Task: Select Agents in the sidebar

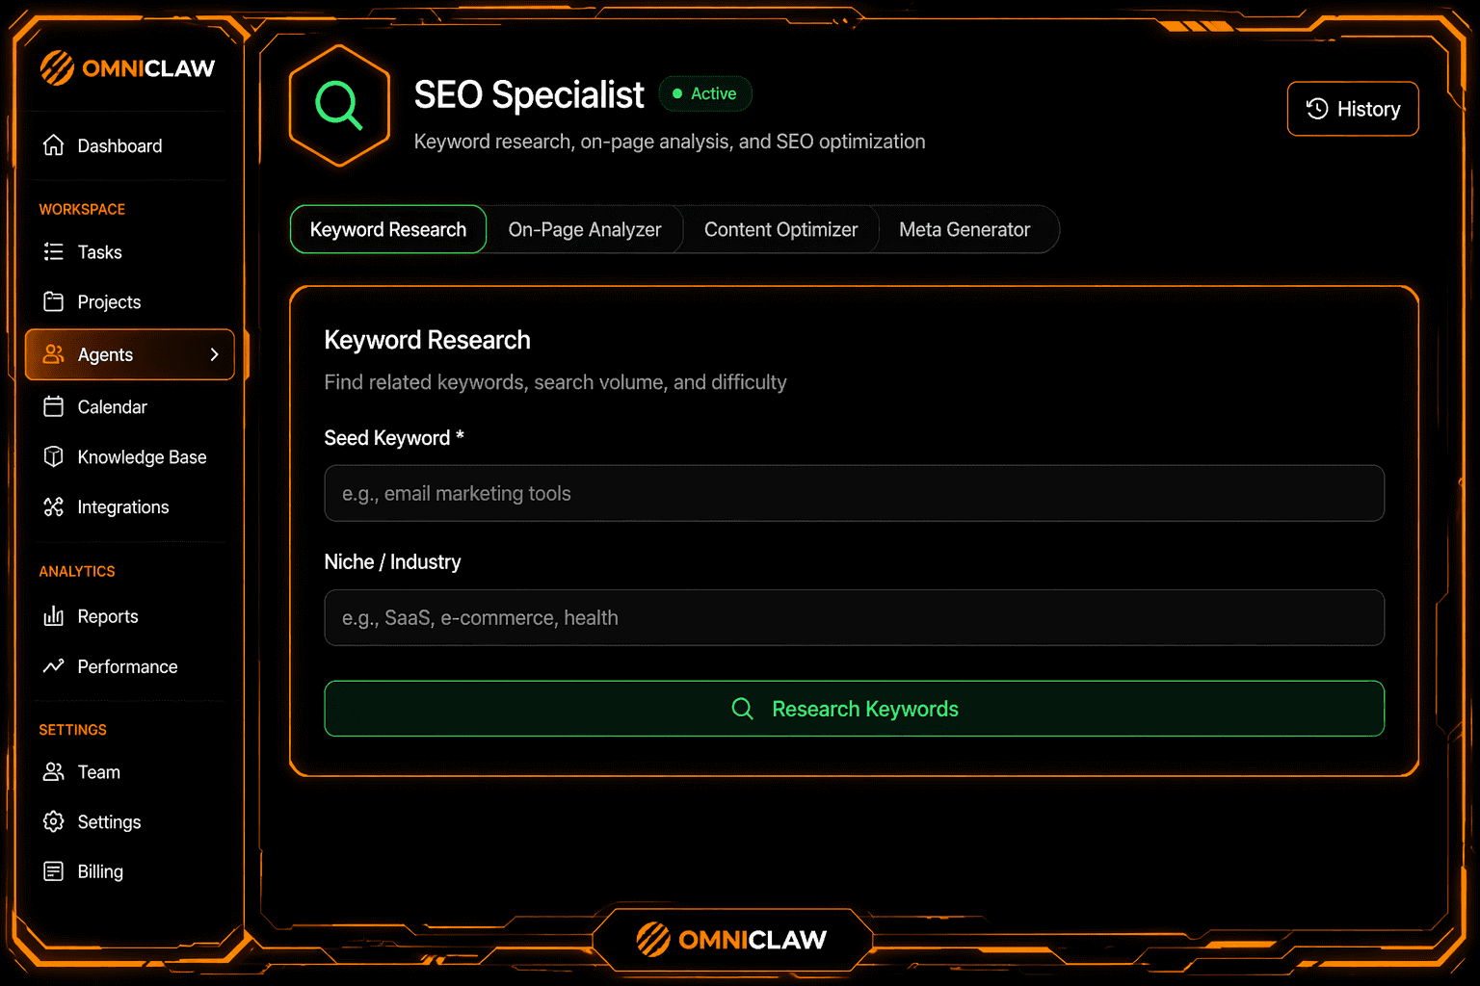Action: click(129, 354)
